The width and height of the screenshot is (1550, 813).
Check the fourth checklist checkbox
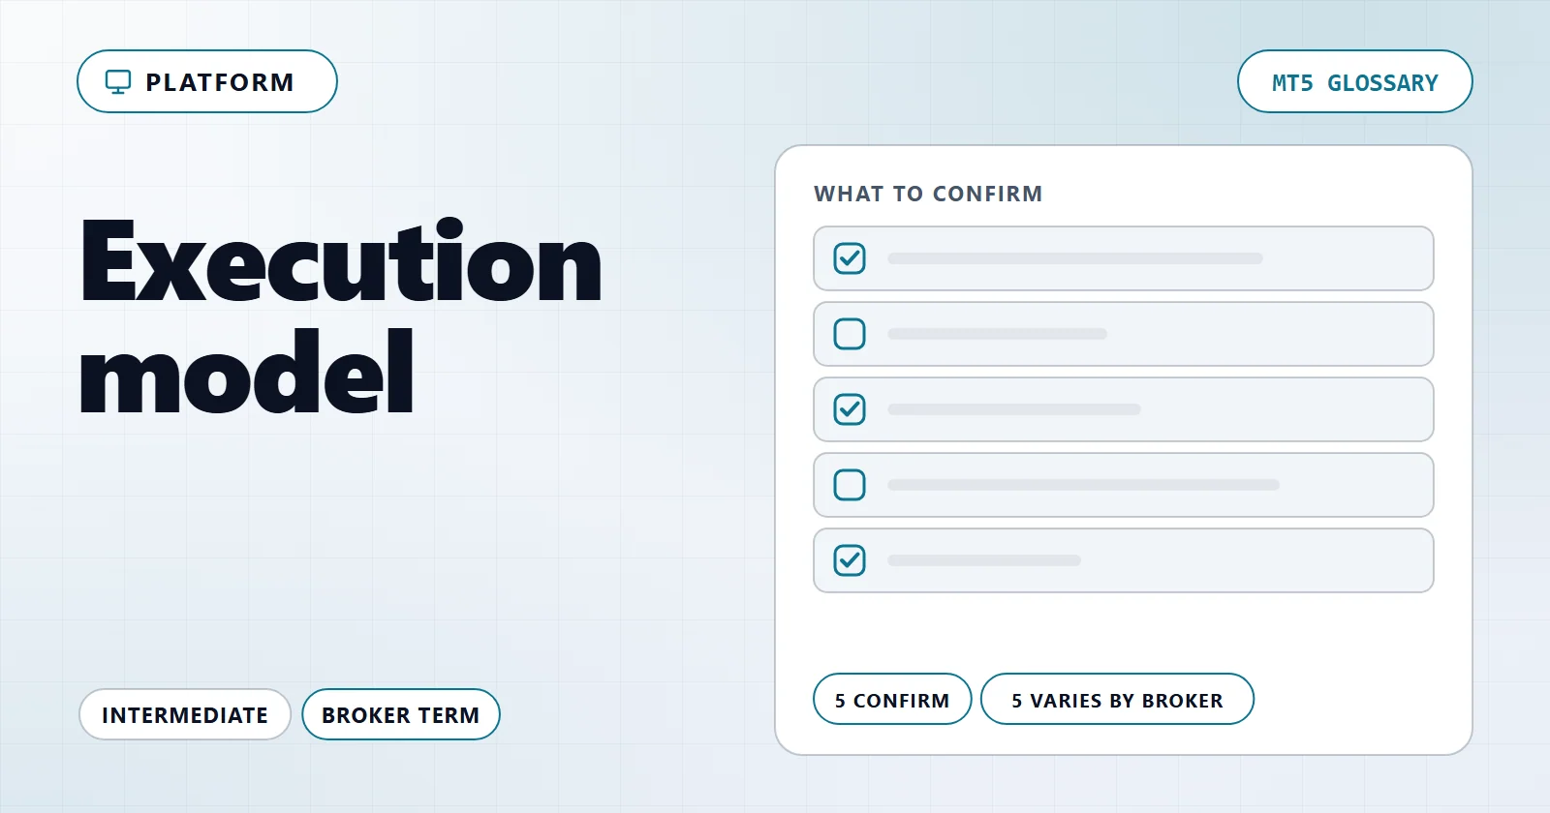click(850, 485)
